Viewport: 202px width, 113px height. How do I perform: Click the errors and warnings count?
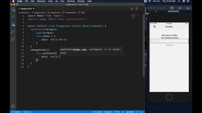[x=27, y=112]
